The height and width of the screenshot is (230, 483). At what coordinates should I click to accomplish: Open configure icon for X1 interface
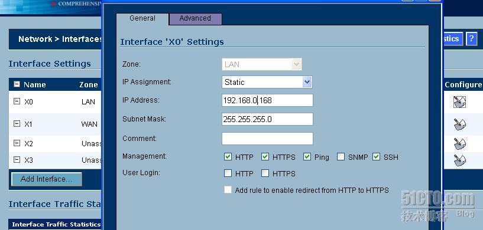click(459, 124)
